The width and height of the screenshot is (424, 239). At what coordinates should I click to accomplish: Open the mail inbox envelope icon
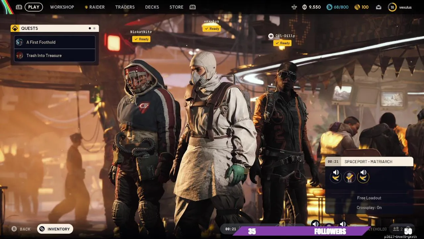coord(378,7)
